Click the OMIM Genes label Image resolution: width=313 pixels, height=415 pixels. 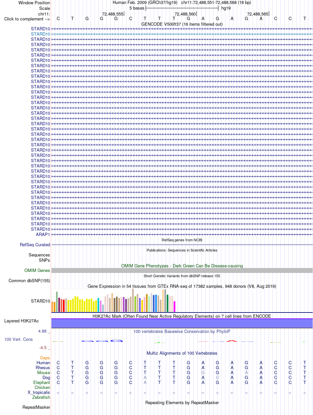click(37, 271)
